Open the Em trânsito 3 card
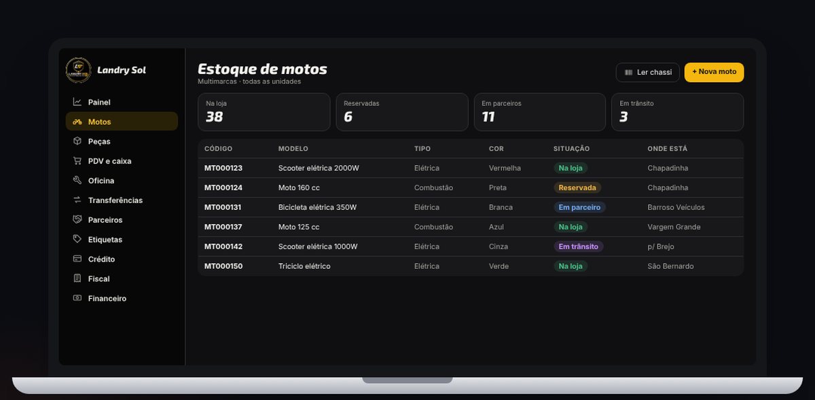 click(x=678, y=112)
